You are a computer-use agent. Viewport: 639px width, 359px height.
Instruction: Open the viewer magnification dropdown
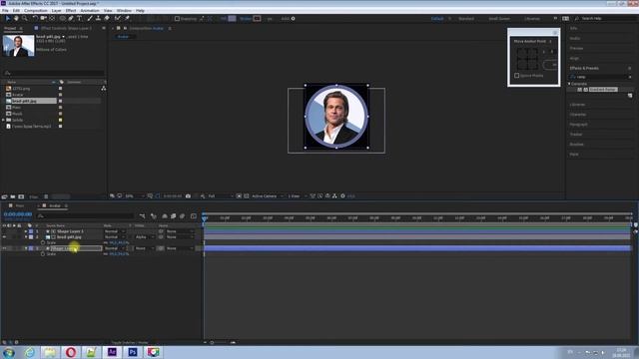pyautogui.click(x=135, y=196)
